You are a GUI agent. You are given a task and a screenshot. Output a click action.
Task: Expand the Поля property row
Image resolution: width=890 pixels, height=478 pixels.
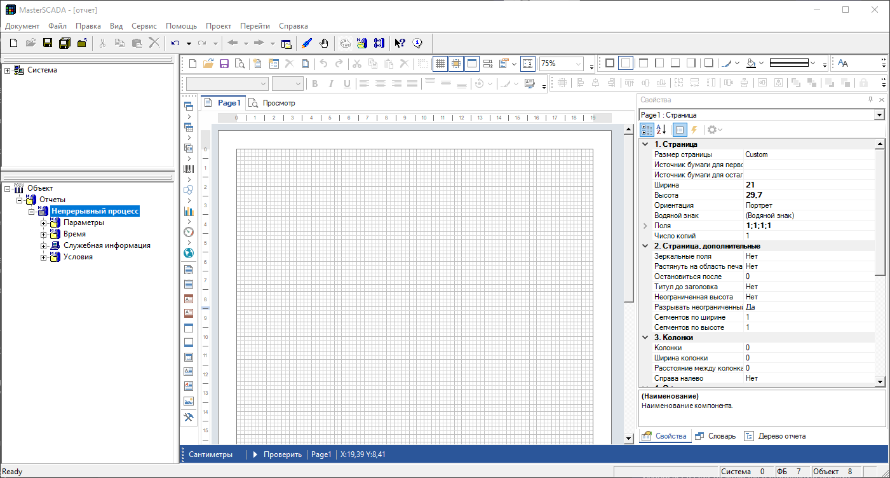645,226
